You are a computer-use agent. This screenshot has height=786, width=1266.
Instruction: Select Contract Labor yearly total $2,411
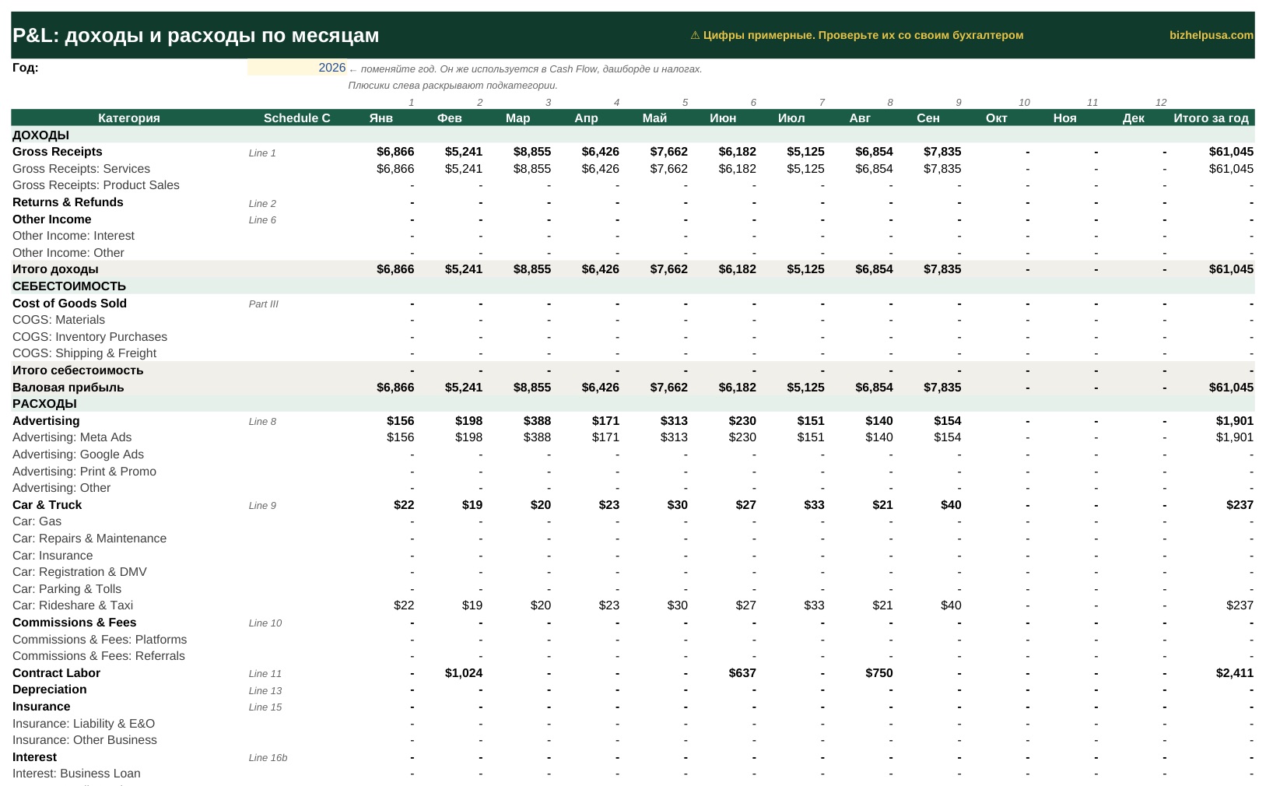pos(1235,673)
